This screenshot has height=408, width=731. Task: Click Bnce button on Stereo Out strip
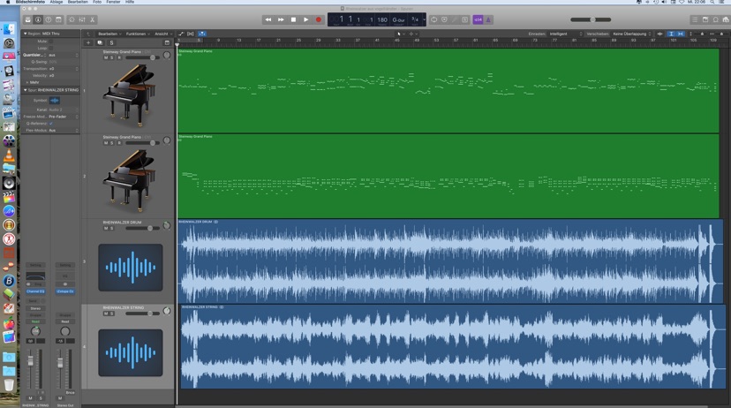(x=70, y=393)
